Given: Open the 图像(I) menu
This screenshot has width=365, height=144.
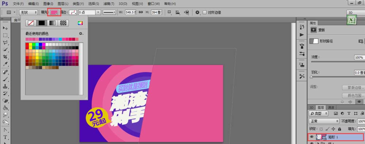Looking at the screenshot, I should point(48,4).
